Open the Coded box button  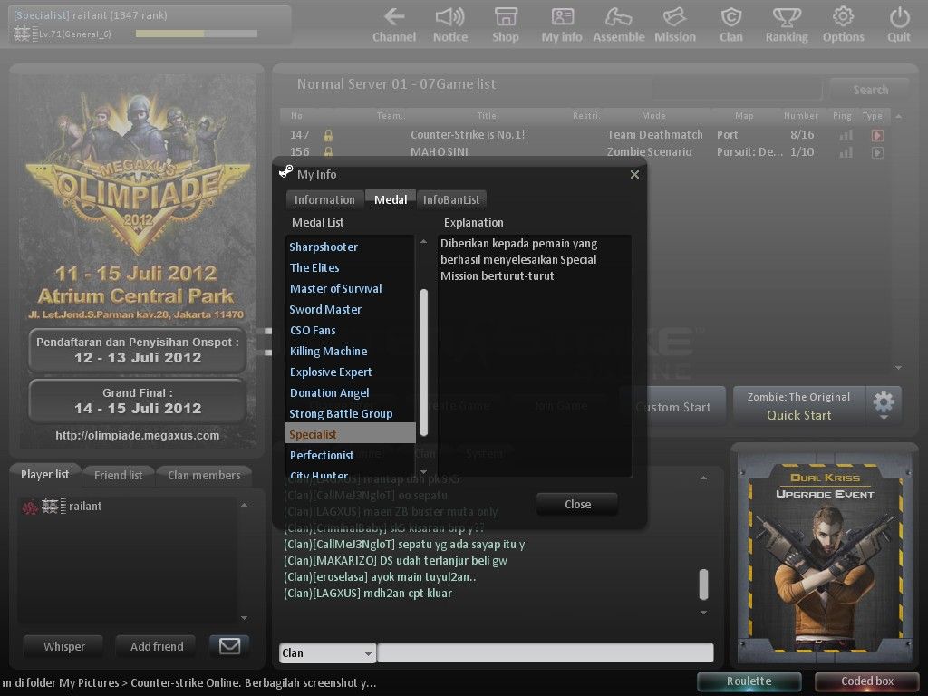click(867, 681)
